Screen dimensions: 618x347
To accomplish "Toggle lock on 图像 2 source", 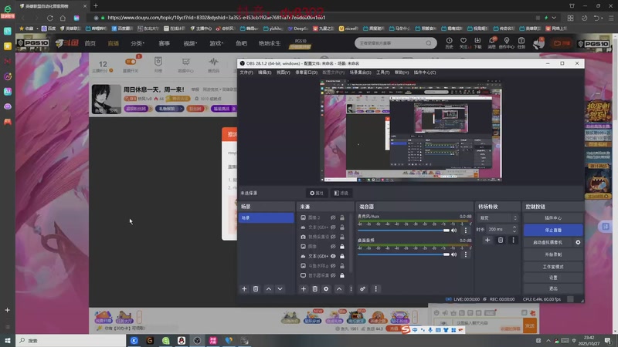I will [342, 217].
